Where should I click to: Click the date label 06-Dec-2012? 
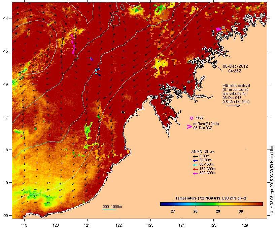235,66
